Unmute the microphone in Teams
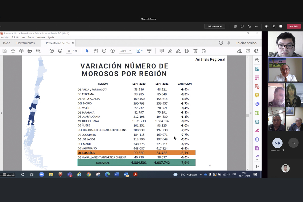Viewport: 303px width, 202px height. [x=274, y=26]
